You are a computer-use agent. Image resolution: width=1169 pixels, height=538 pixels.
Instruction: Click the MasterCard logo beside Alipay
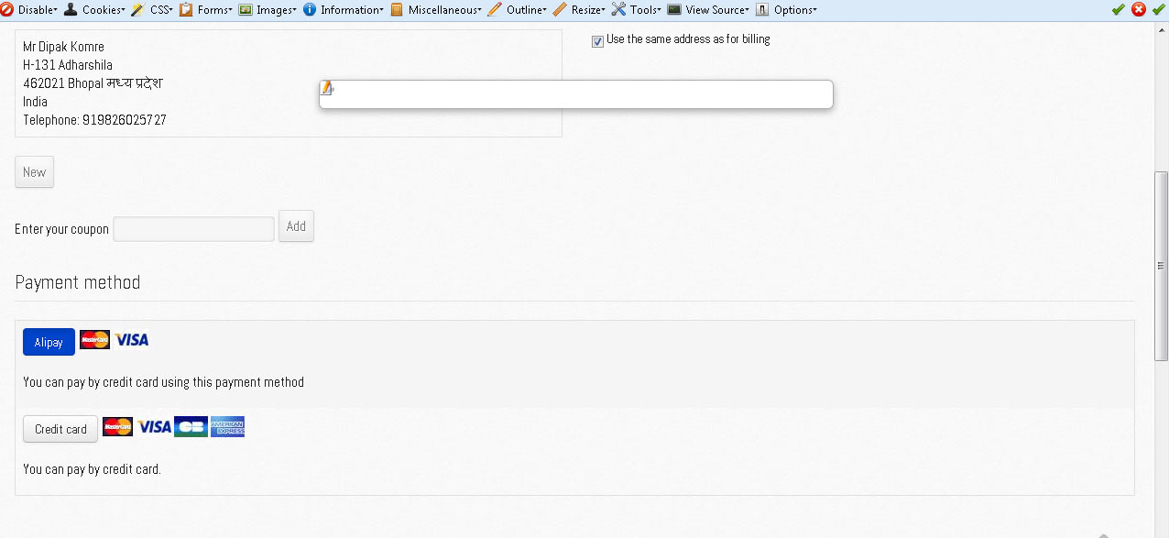[x=94, y=340]
